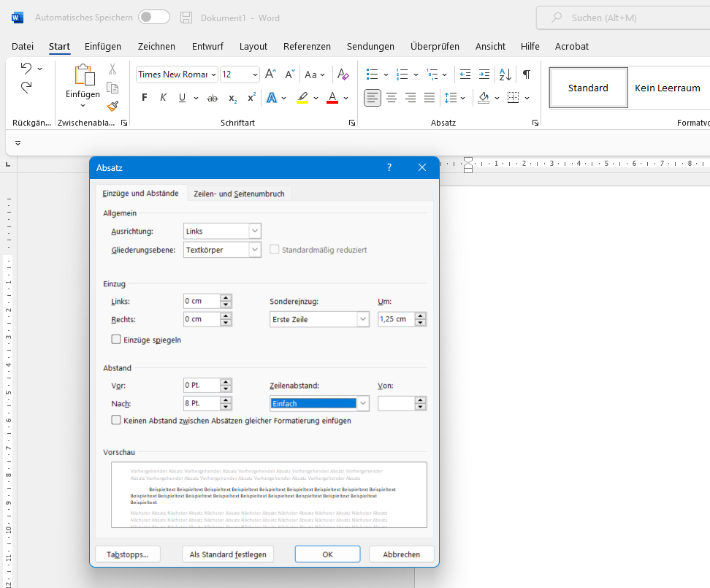Switch to the Referenzen ribbon tab

307,46
